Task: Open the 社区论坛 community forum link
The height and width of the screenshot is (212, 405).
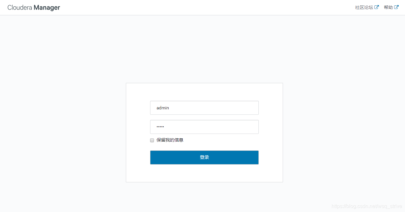Action: tap(364, 7)
